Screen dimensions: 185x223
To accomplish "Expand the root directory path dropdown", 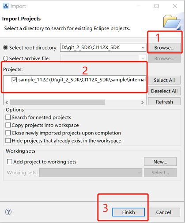I will (143, 47).
